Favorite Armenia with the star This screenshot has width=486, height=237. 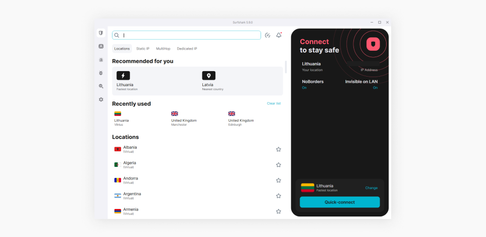279,211
